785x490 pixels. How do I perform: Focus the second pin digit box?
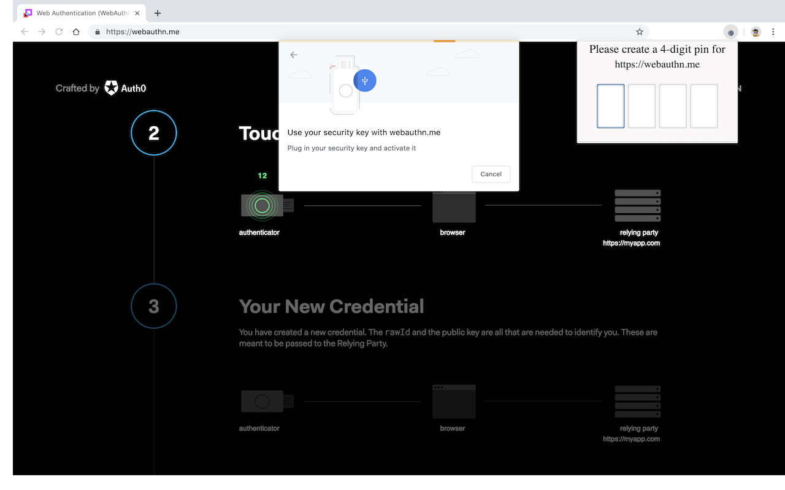coord(641,106)
